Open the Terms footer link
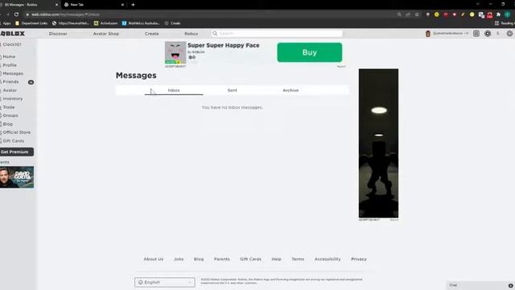Image resolution: width=515 pixels, height=290 pixels. tap(298, 259)
